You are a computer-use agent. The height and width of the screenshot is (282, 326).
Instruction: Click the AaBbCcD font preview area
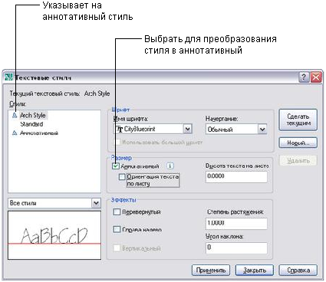tap(54, 235)
